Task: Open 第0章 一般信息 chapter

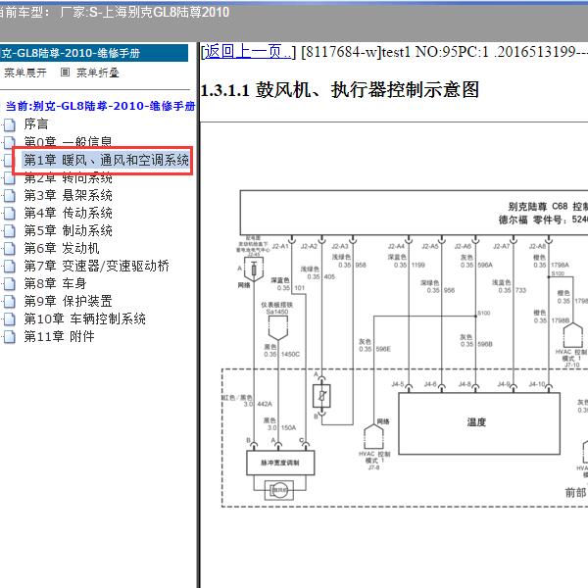Action: pyautogui.click(x=68, y=142)
